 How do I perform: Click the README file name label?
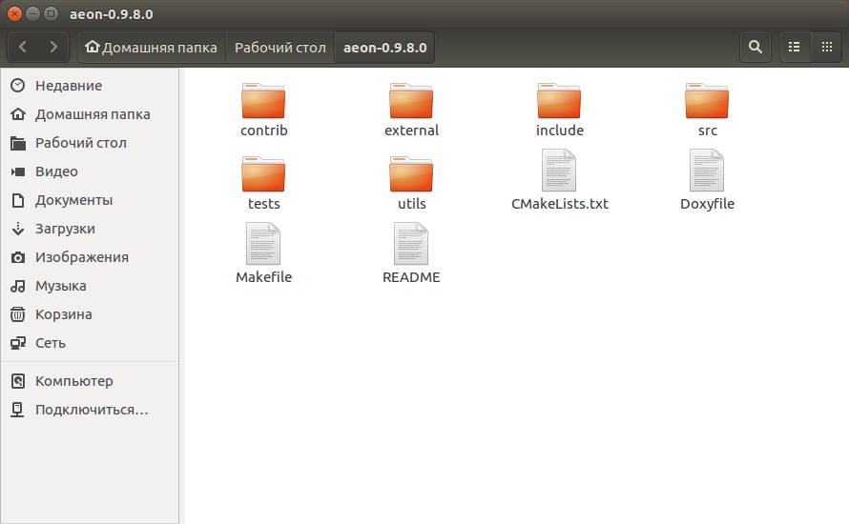pyautogui.click(x=411, y=277)
